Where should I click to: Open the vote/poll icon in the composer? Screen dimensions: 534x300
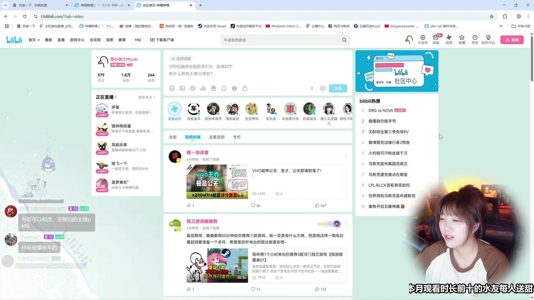click(x=203, y=88)
